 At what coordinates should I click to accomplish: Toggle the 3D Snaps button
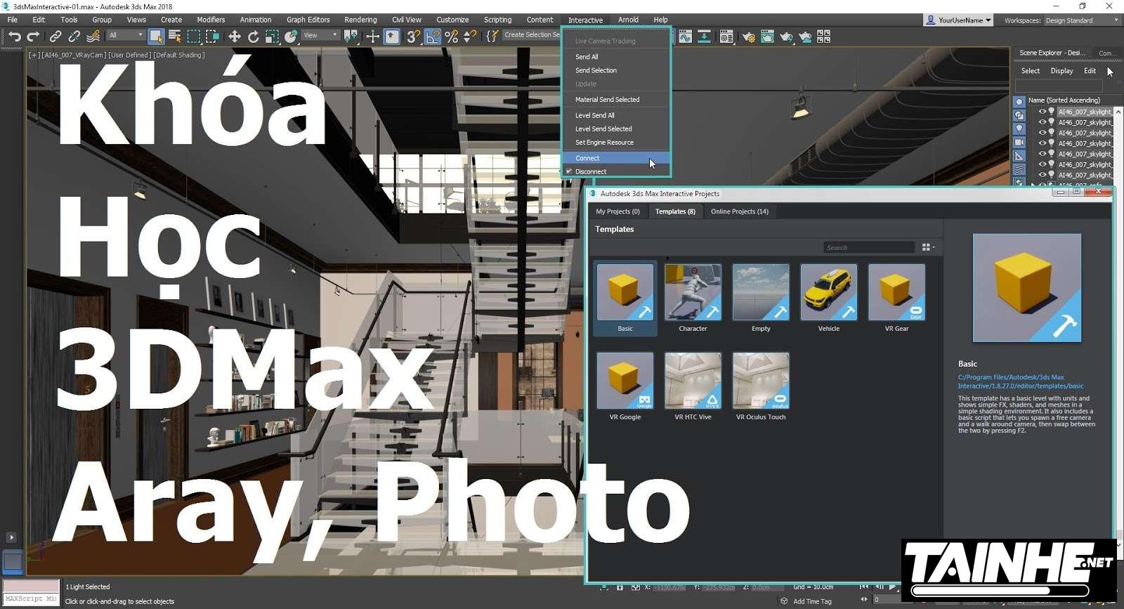pyautogui.click(x=414, y=36)
